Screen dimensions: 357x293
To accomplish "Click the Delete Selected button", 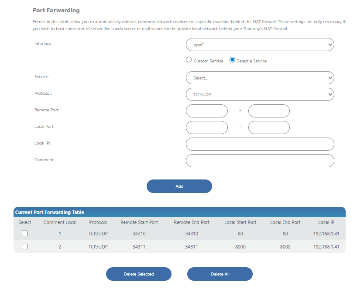I will tap(139, 274).
